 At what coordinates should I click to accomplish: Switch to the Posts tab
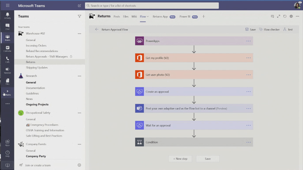pyautogui.click(x=117, y=17)
